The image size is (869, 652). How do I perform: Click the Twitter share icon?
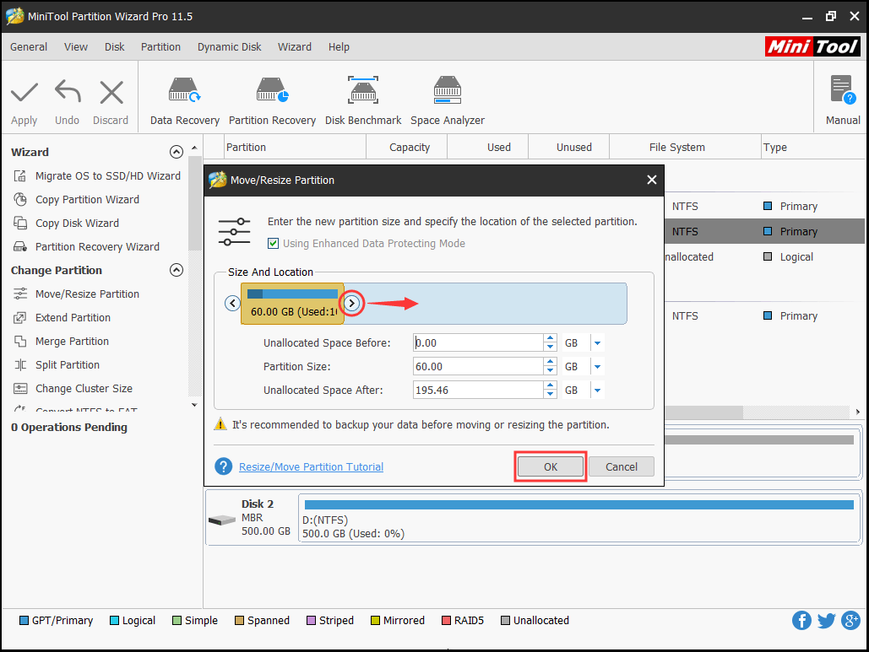pyautogui.click(x=826, y=621)
